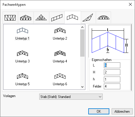The image size is (135, 117).
Task: Focus the L length input field
Action: click(x=112, y=65)
